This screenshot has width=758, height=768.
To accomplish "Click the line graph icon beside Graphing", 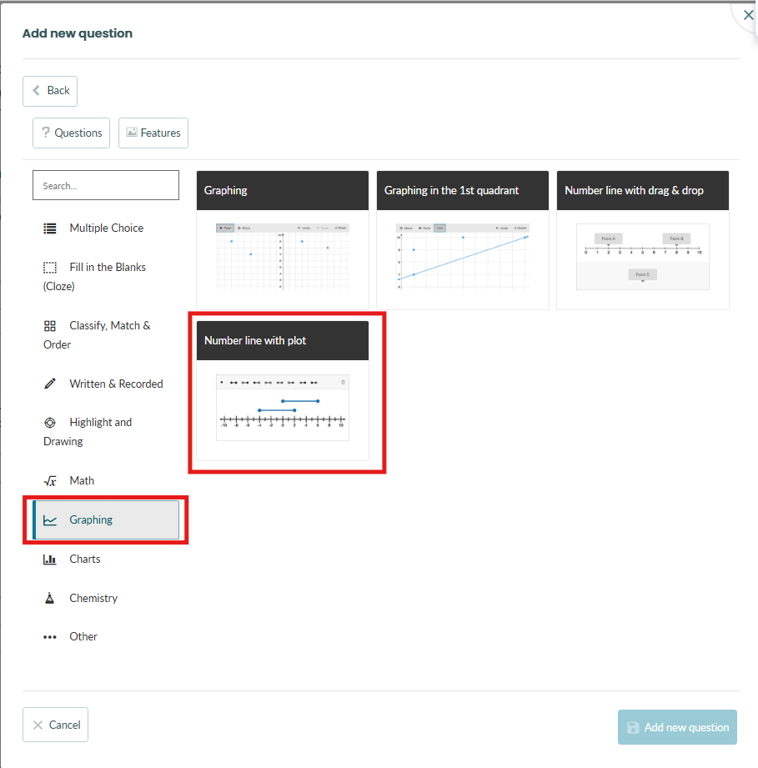I will (50, 520).
